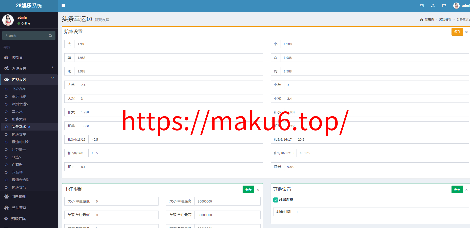
Task: Edit the 小单 odds field
Action: (377, 85)
